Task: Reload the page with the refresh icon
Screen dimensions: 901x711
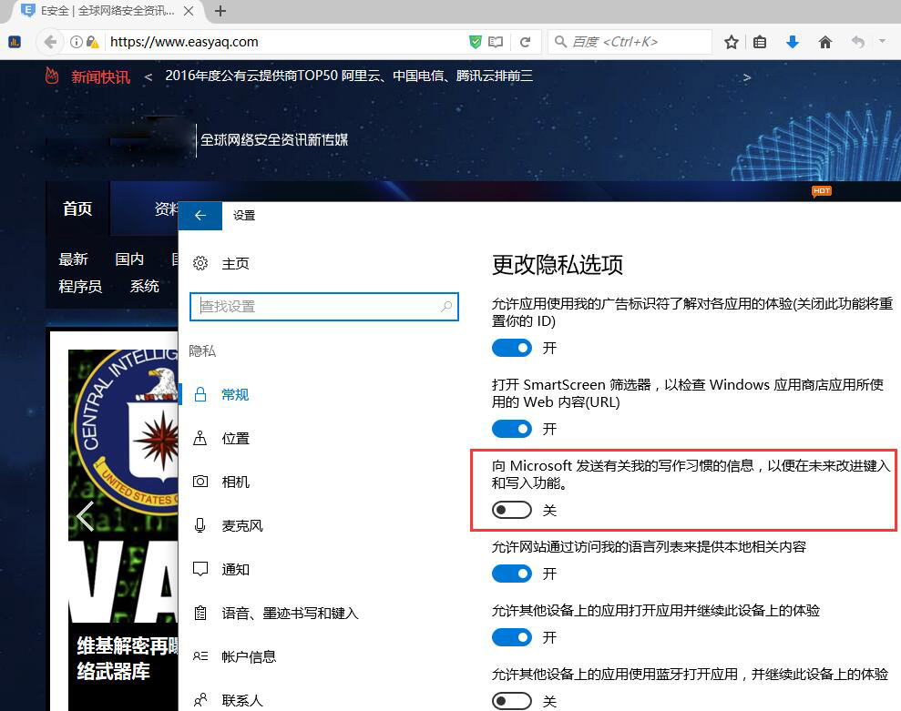Action: pyautogui.click(x=525, y=42)
